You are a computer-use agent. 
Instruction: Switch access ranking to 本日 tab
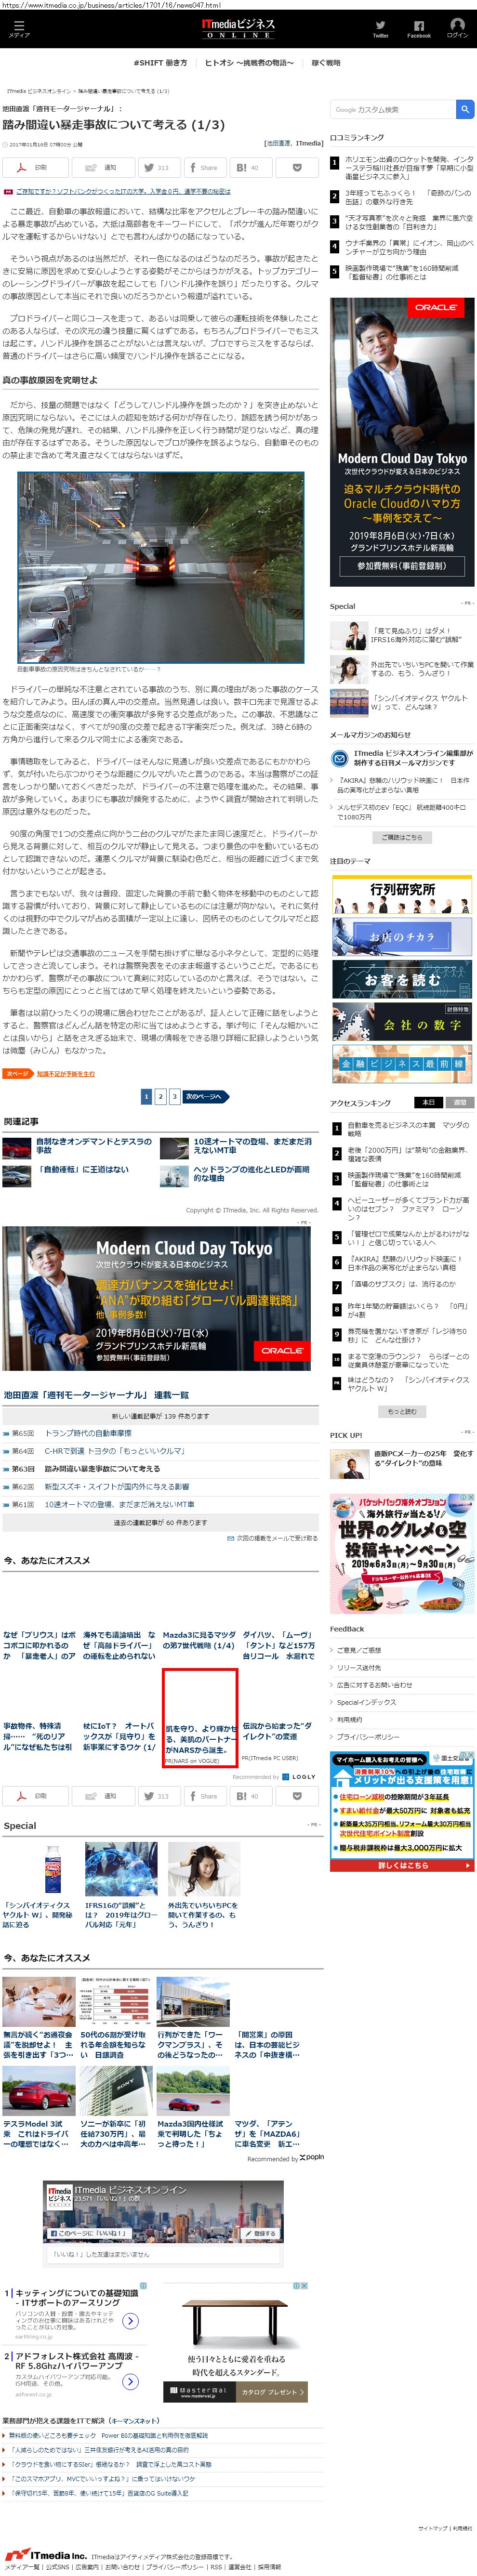click(428, 1102)
